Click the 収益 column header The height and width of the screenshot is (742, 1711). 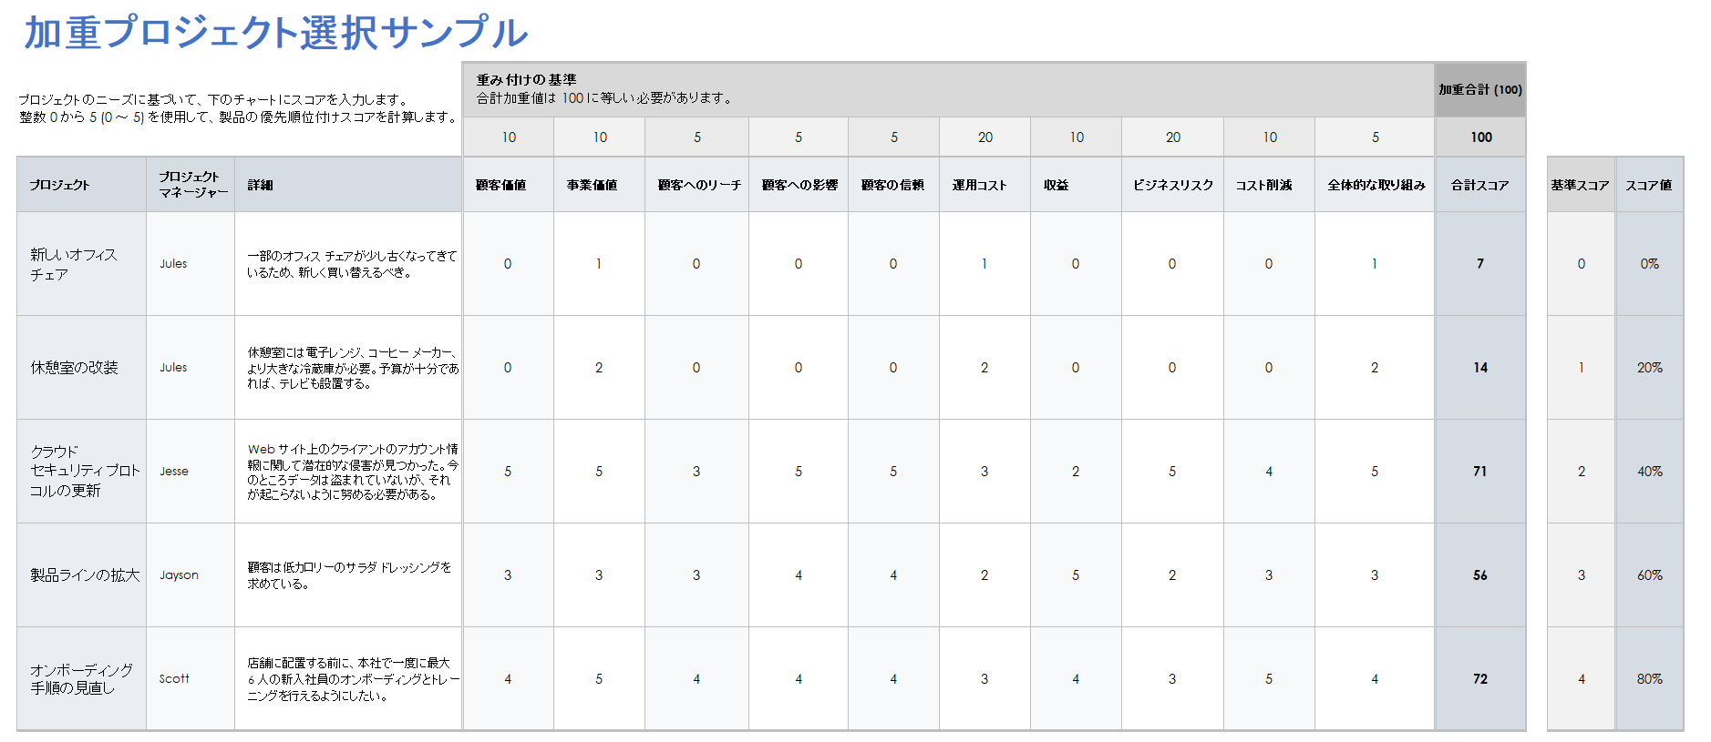click(x=1076, y=185)
